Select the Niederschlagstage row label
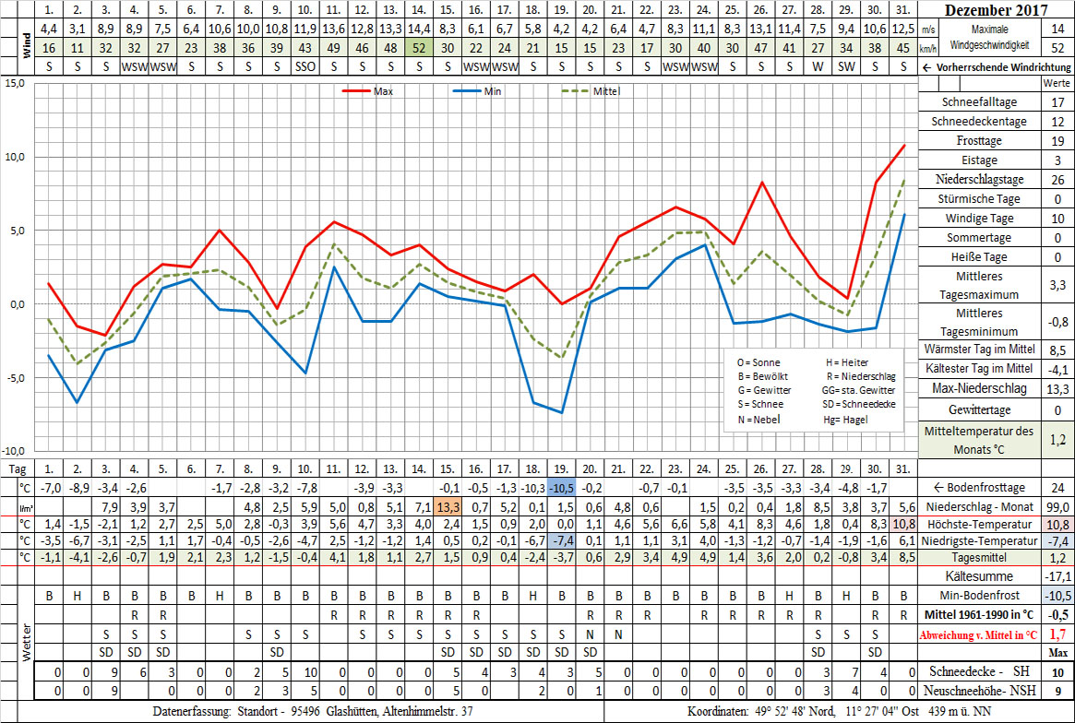 coord(981,180)
